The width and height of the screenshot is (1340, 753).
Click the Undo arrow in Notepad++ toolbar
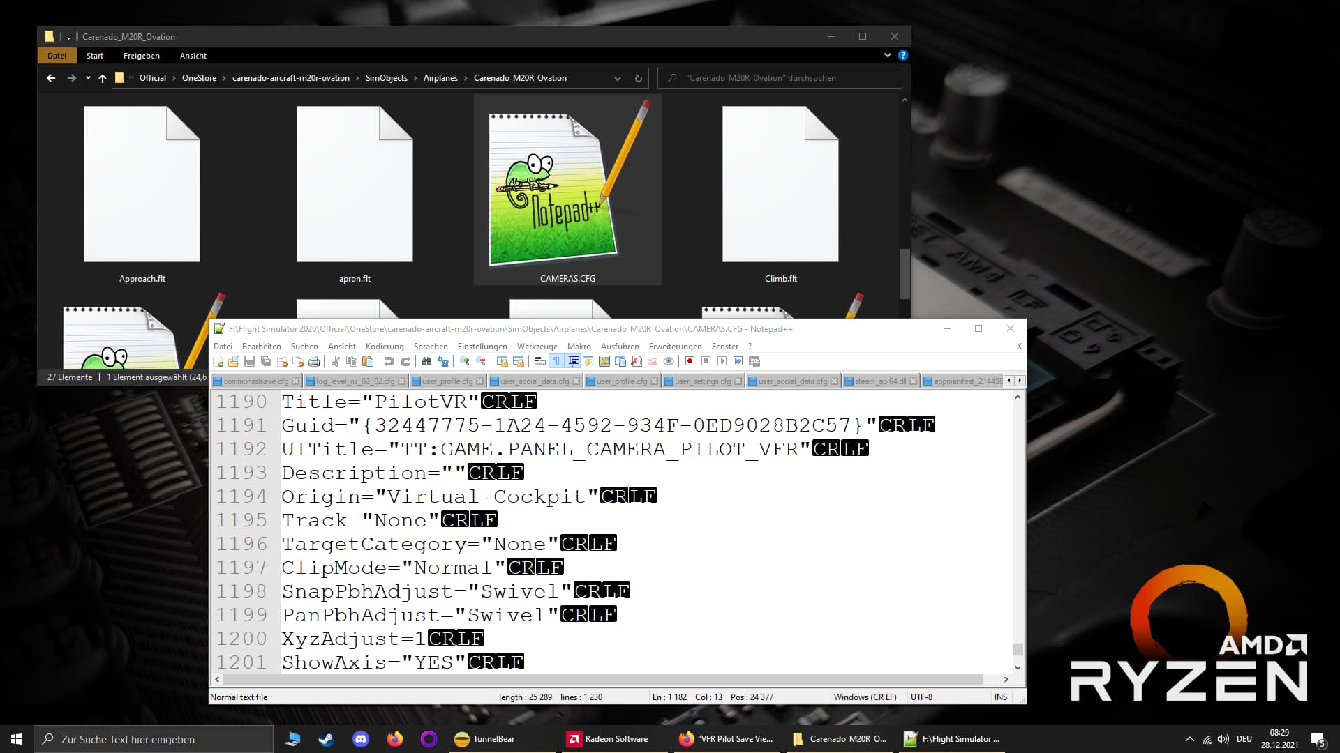[389, 361]
